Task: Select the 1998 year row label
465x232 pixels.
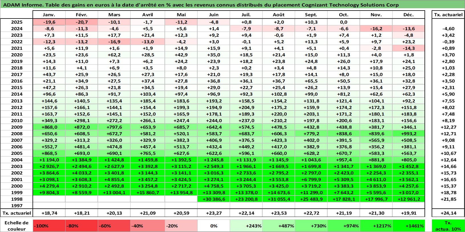Action: click(x=17, y=199)
